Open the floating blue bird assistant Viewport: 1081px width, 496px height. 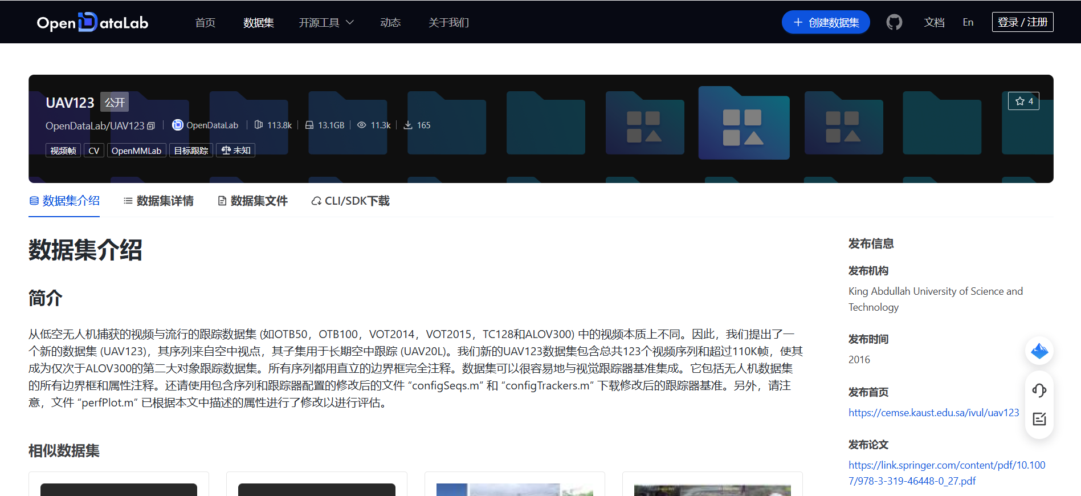click(x=1039, y=351)
